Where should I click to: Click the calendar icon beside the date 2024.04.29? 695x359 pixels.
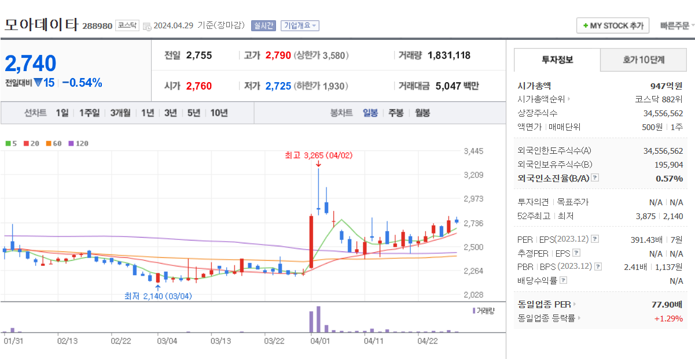[x=147, y=26]
